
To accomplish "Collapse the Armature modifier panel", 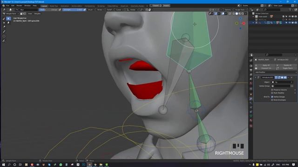I will point(256,77).
